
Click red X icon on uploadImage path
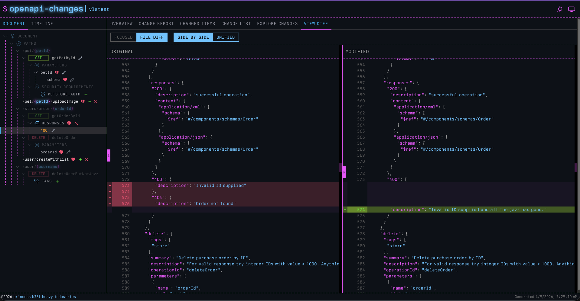(x=96, y=101)
